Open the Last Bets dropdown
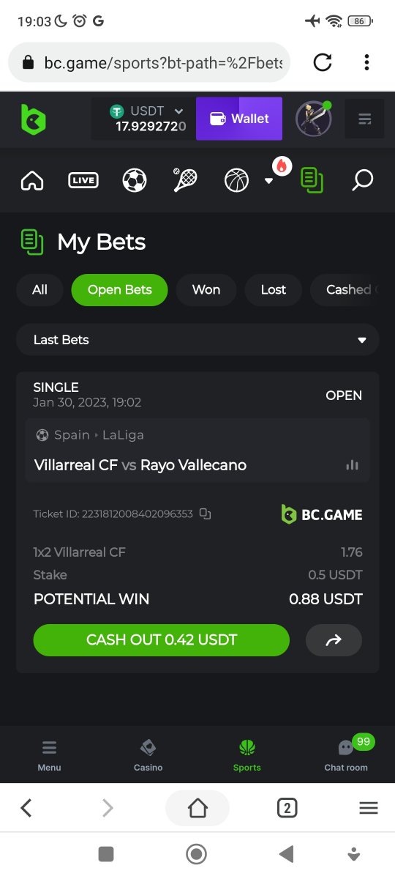Screen dimensions: 395x879 pos(197,340)
